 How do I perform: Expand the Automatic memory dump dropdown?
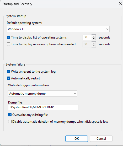tap(43, 94)
